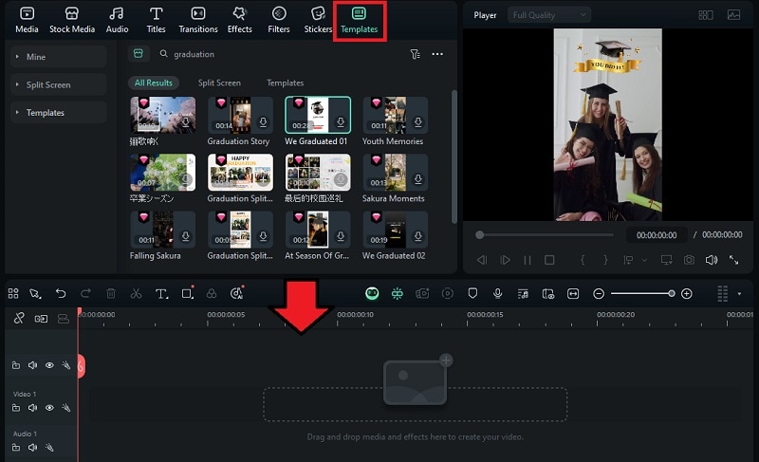Lock the Video 1 track
Viewport: 759px width, 462px height.
[16, 408]
